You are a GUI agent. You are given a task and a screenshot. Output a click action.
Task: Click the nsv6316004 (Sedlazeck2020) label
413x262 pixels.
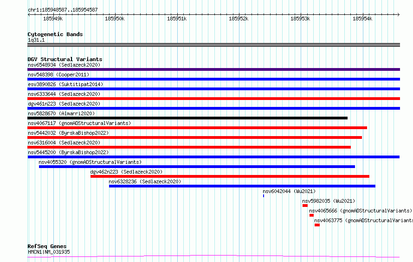click(x=64, y=143)
